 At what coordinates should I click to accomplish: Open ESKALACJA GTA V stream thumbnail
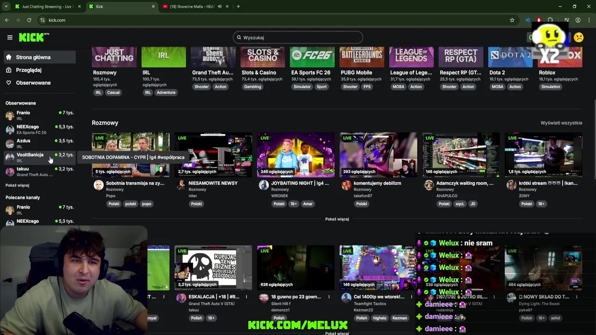[x=213, y=268]
